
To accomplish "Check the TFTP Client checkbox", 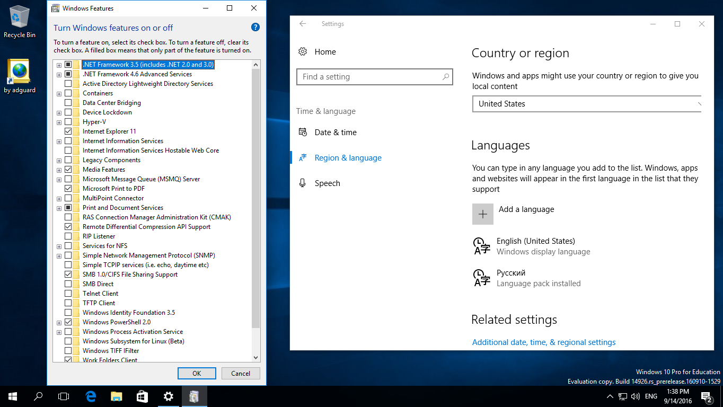I will coord(68,303).
